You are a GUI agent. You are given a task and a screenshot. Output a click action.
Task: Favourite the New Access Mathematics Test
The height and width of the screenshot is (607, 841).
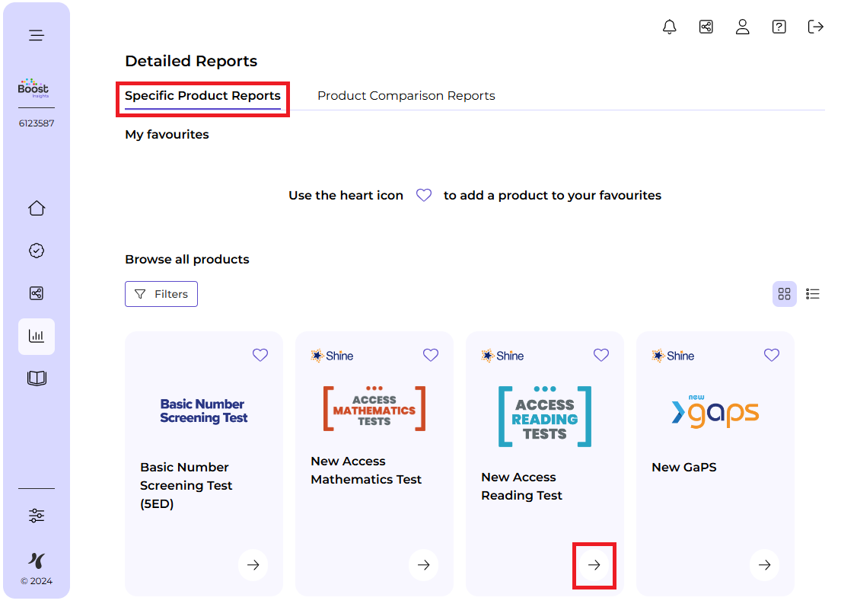click(431, 355)
